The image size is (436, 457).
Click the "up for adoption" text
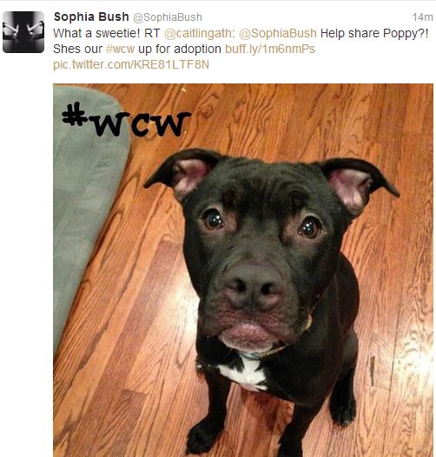180,49
